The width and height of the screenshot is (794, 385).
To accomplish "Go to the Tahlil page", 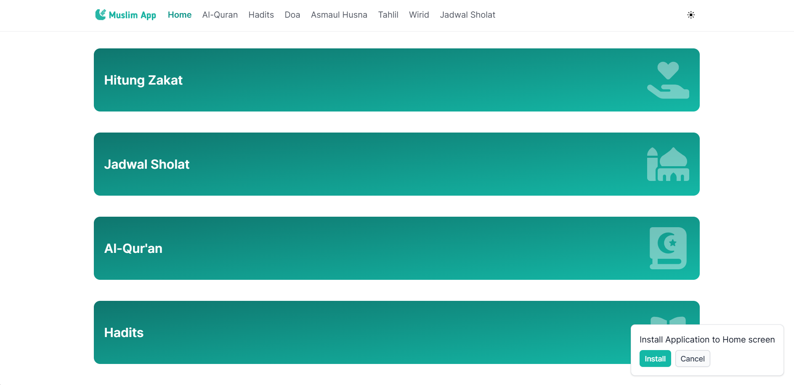I will click(388, 15).
